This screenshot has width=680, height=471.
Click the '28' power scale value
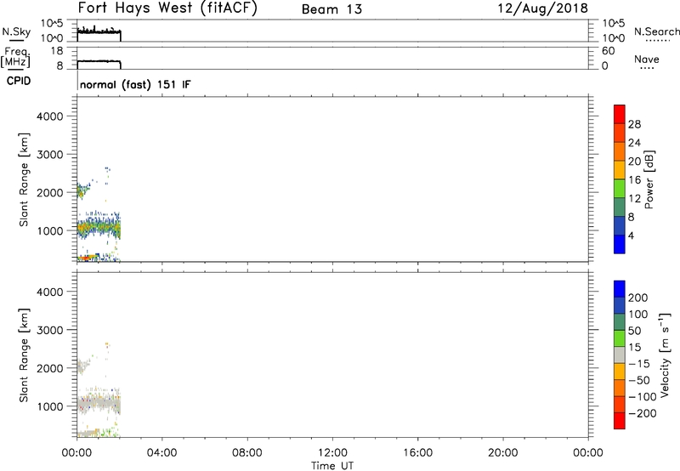[x=634, y=124]
